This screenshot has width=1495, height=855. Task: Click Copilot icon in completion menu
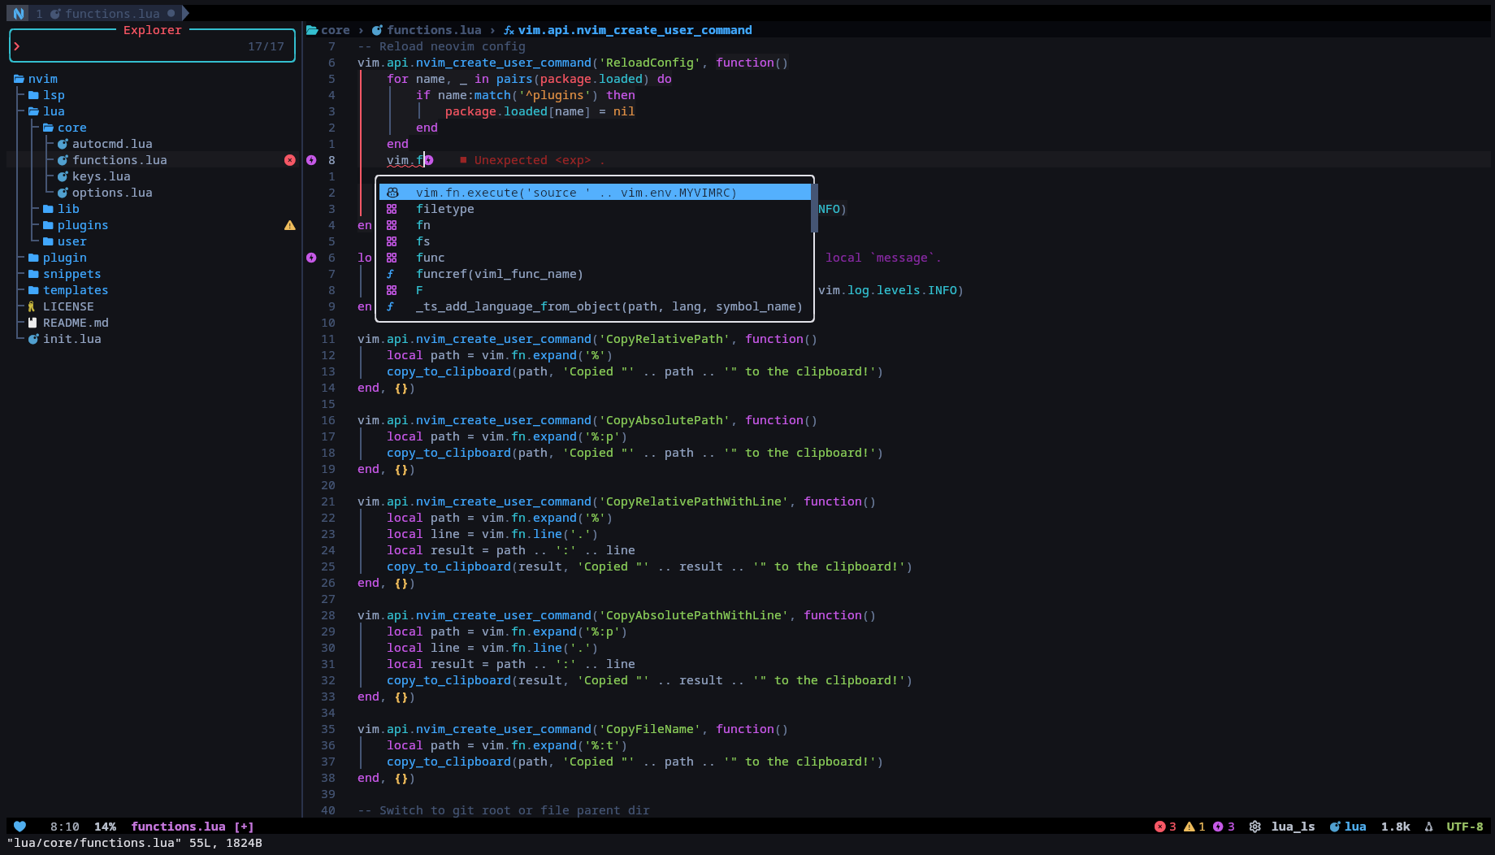coord(392,193)
